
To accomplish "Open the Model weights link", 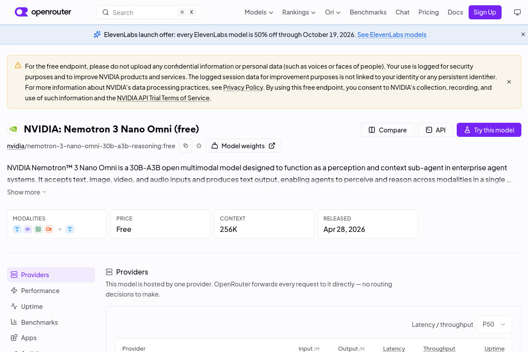I will 243,146.
